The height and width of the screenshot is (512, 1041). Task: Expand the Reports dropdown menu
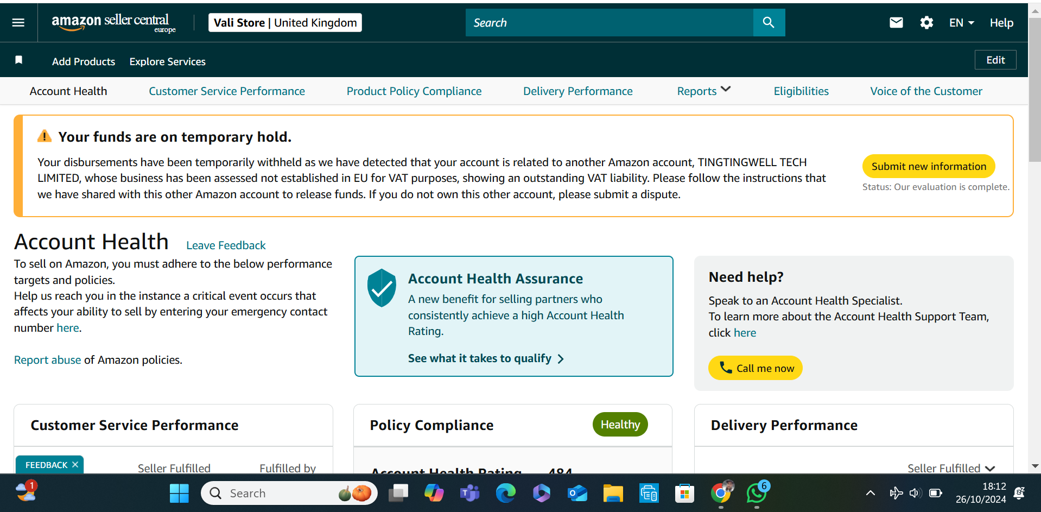[703, 91]
